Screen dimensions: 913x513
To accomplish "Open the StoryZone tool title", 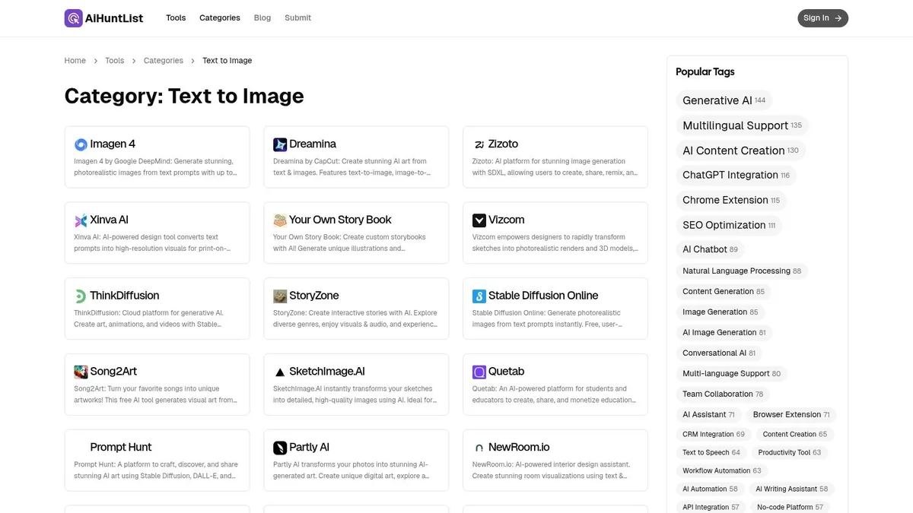I will pos(314,296).
